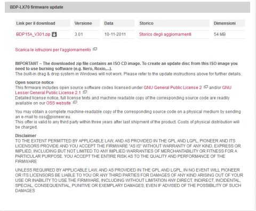Click the 54 MB size cell

[x=220, y=34]
